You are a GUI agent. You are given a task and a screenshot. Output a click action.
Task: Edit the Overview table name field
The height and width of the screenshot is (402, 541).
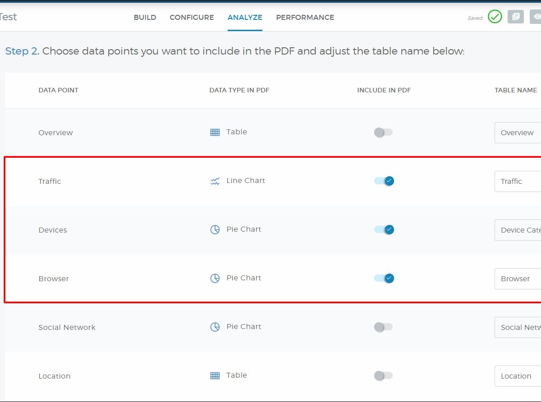pyautogui.click(x=518, y=132)
